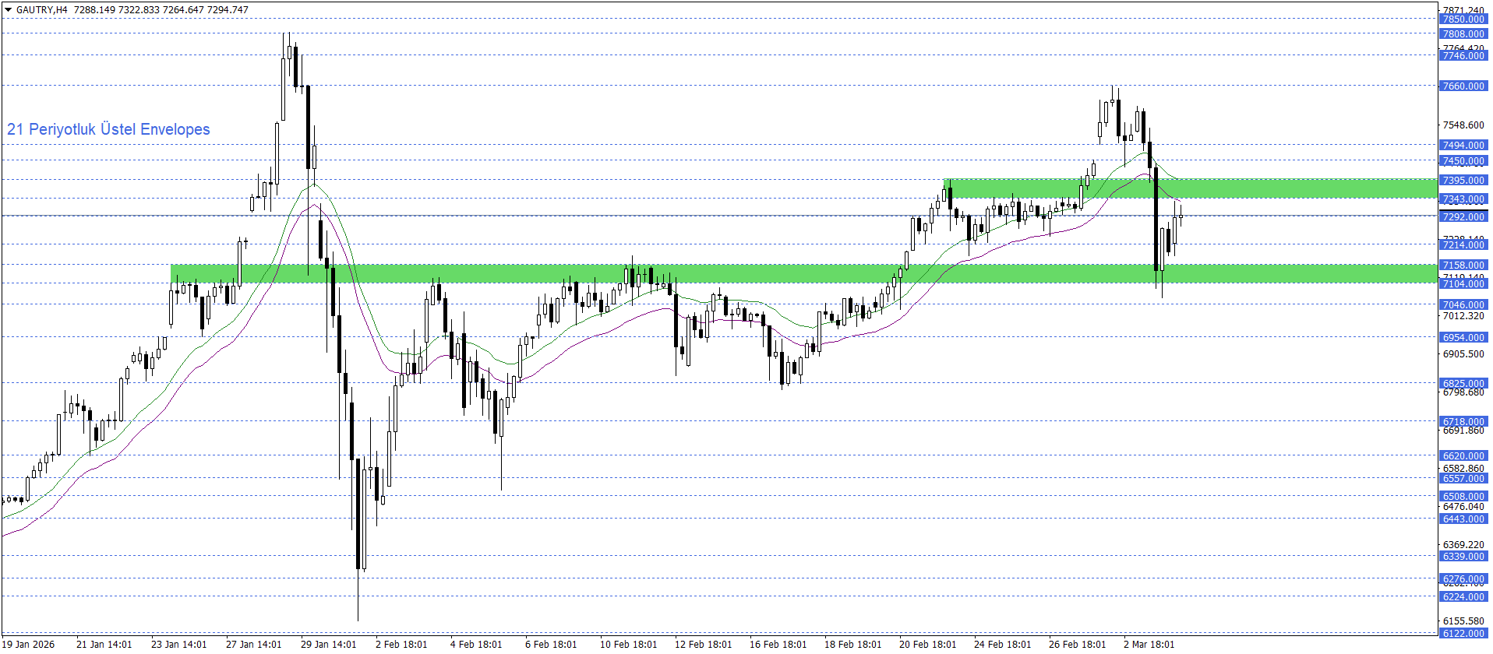
Task: Click the 7214.000 price level label
Action: click(x=1463, y=245)
